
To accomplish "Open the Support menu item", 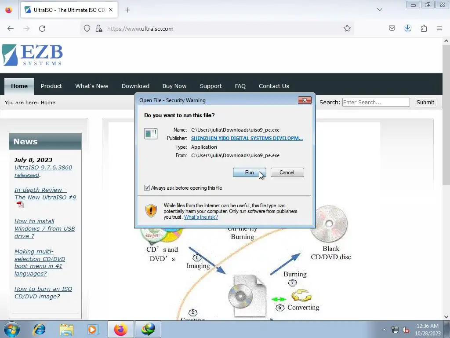I will pyautogui.click(x=210, y=86).
